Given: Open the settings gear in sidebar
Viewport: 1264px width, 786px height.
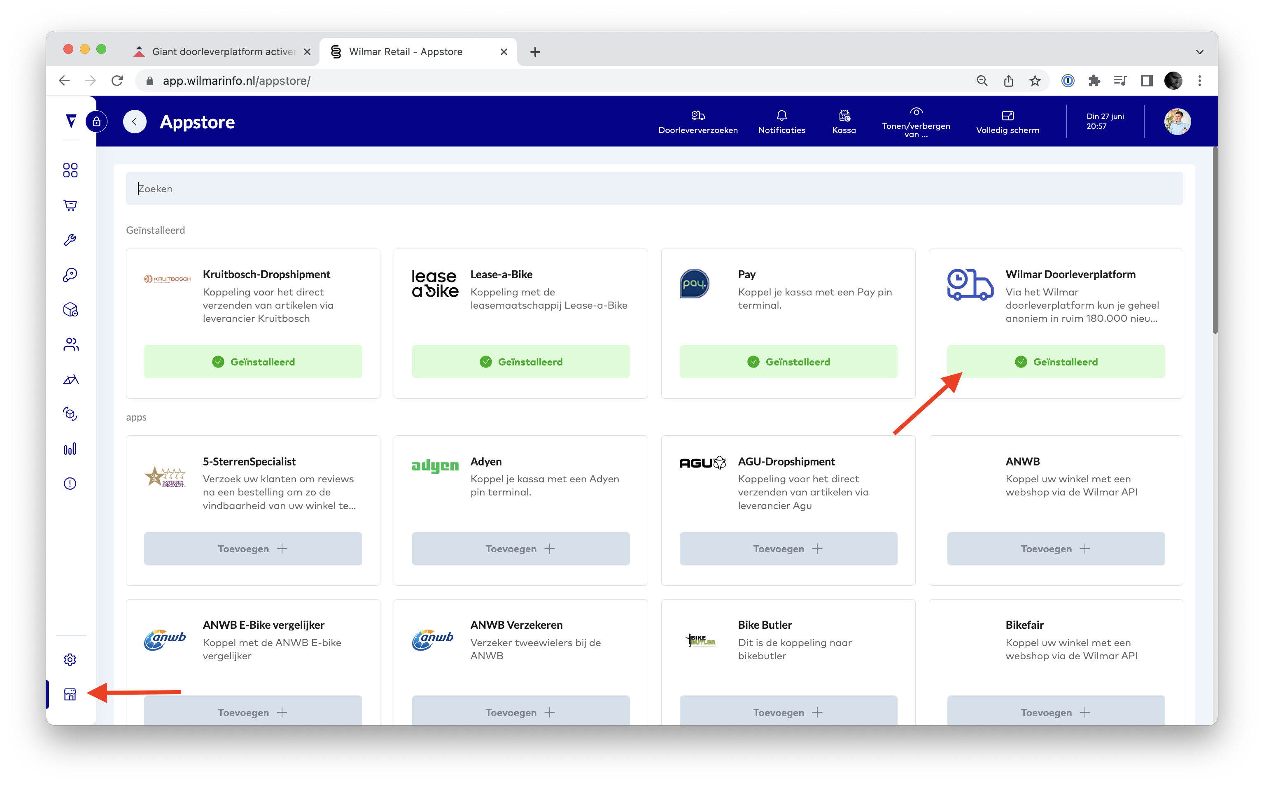Looking at the screenshot, I should pyautogui.click(x=70, y=659).
